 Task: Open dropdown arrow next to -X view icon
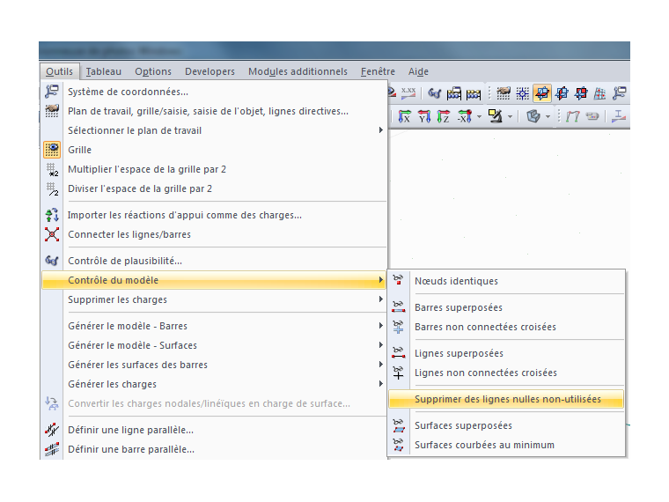coord(479,116)
